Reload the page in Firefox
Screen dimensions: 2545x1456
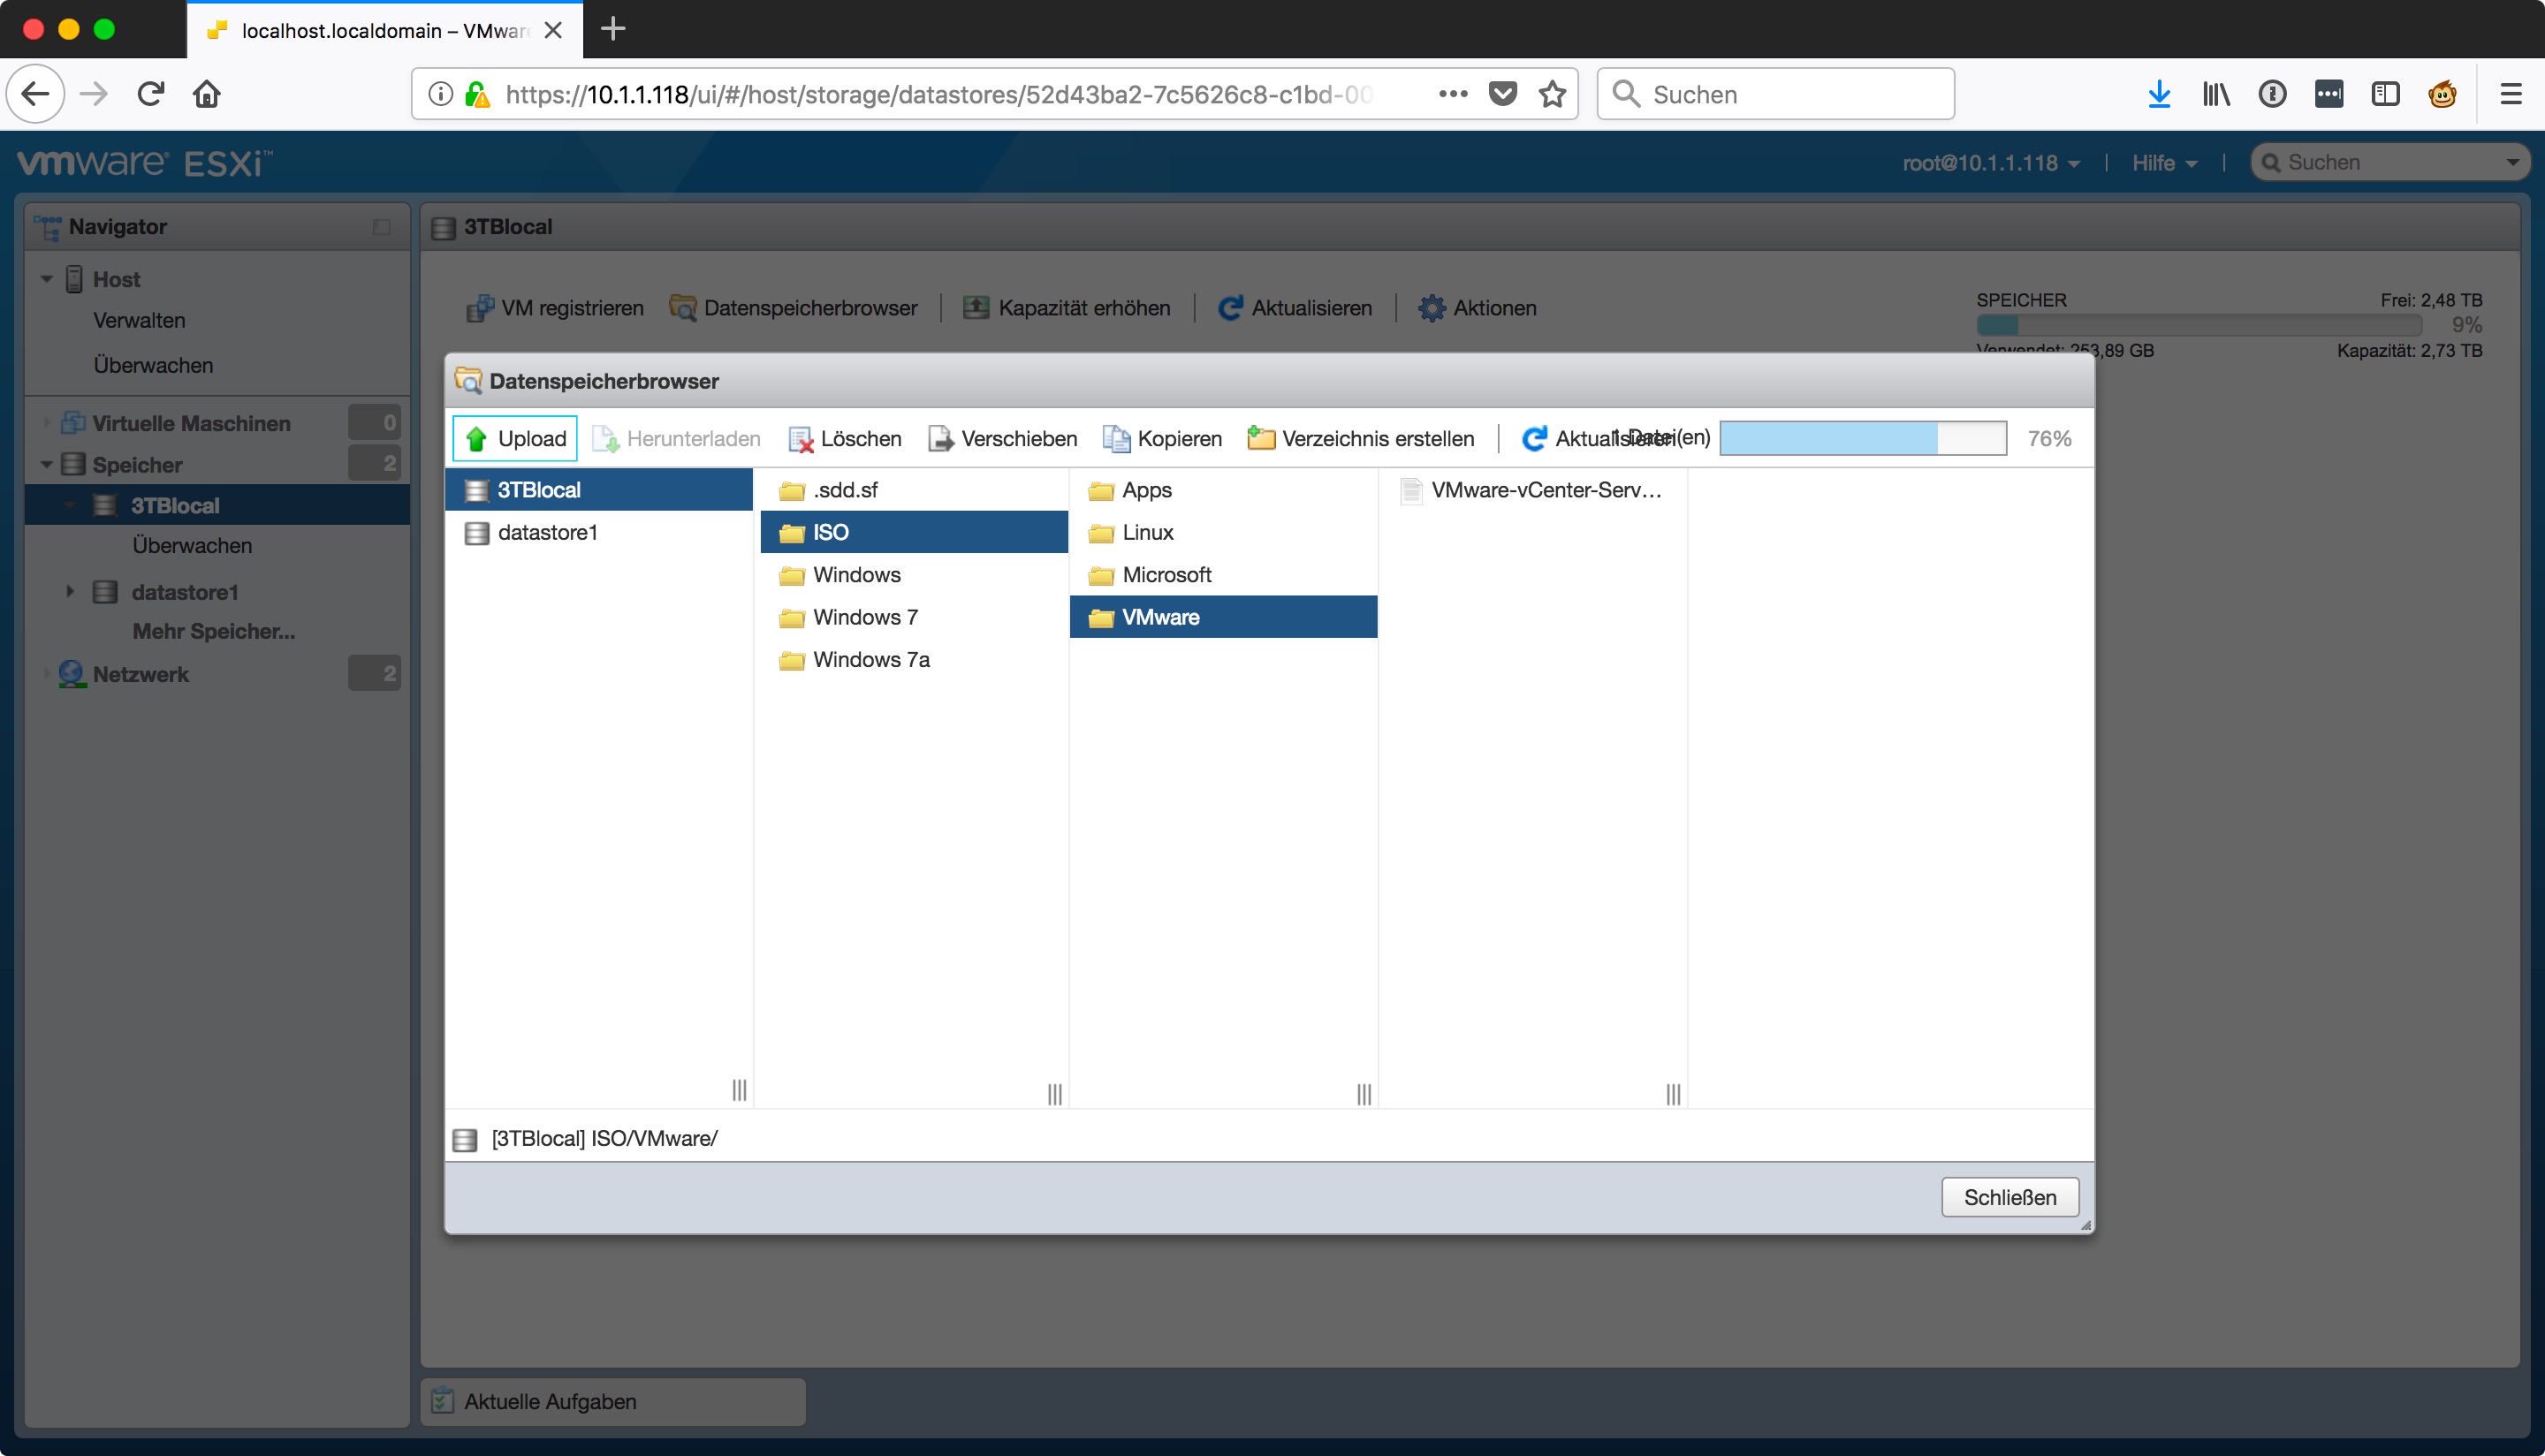[x=151, y=94]
